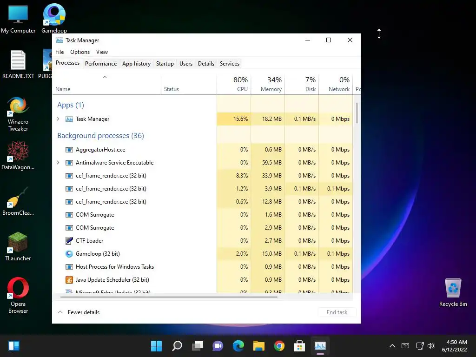Click the horizontal scrollbar in process list

169,297
